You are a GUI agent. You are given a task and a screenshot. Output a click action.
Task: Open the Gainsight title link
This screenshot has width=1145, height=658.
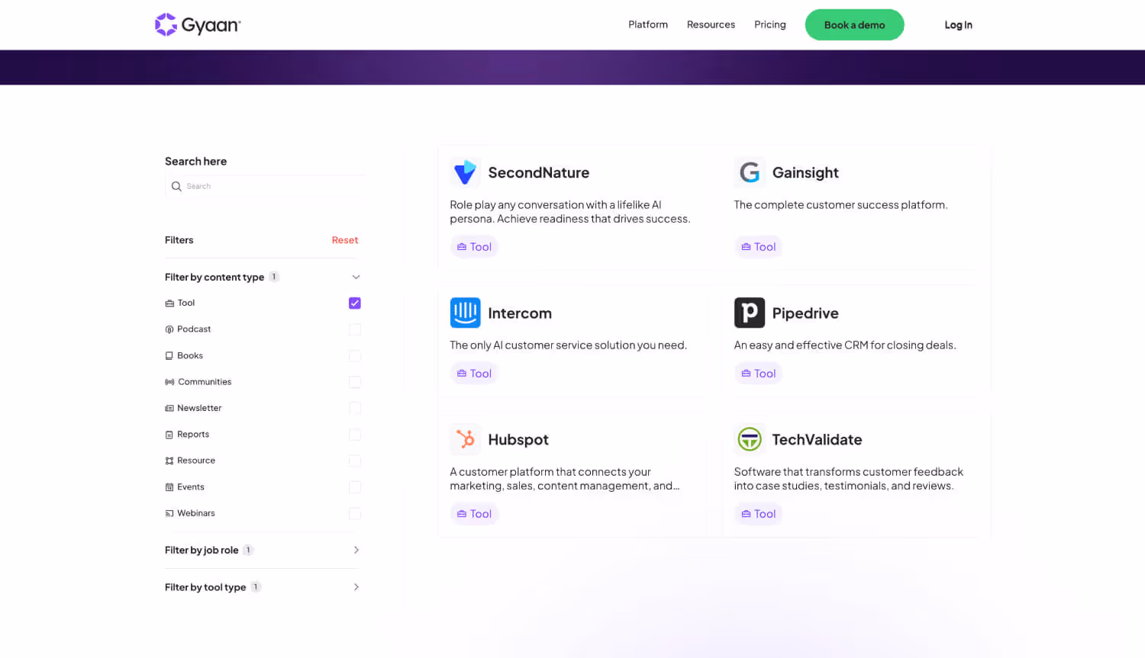(x=805, y=172)
